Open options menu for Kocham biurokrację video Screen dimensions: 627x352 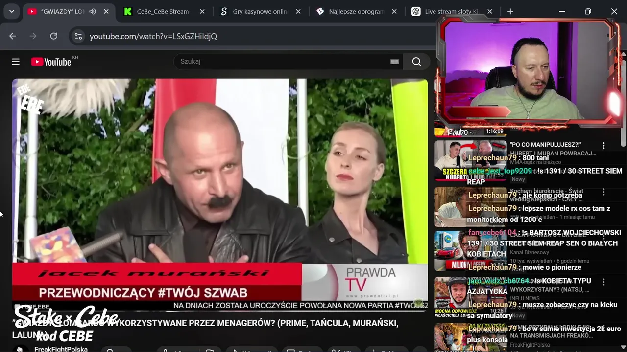coord(603,192)
